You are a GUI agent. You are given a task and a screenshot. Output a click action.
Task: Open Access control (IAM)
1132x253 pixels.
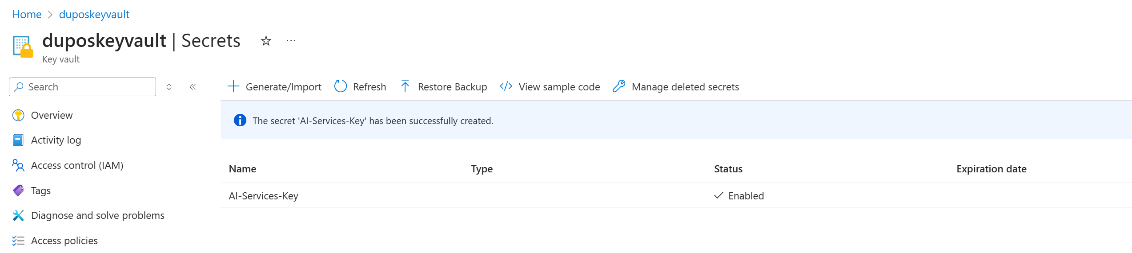tap(77, 165)
